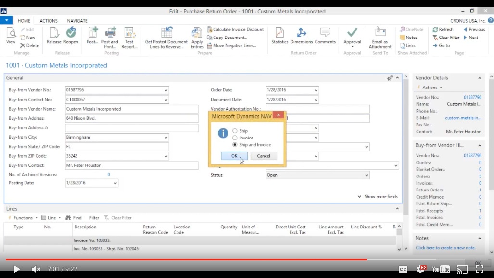
Task: Collapse the Vendor Details panel
Action: tap(480, 78)
